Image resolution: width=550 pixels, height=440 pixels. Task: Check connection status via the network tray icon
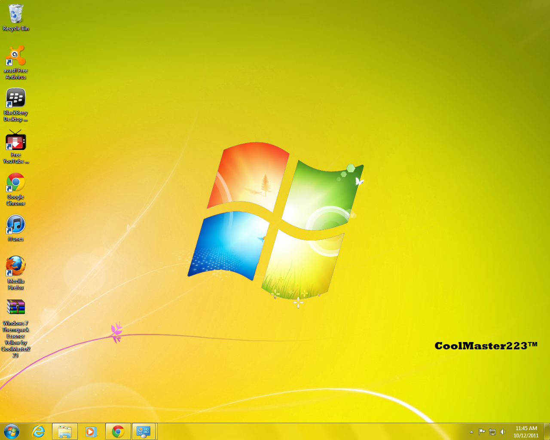492,432
